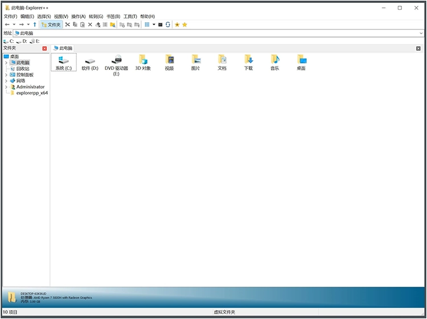The width and height of the screenshot is (427, 319).
Task: Open the 视图(V) menu
Action: point(61,16)
